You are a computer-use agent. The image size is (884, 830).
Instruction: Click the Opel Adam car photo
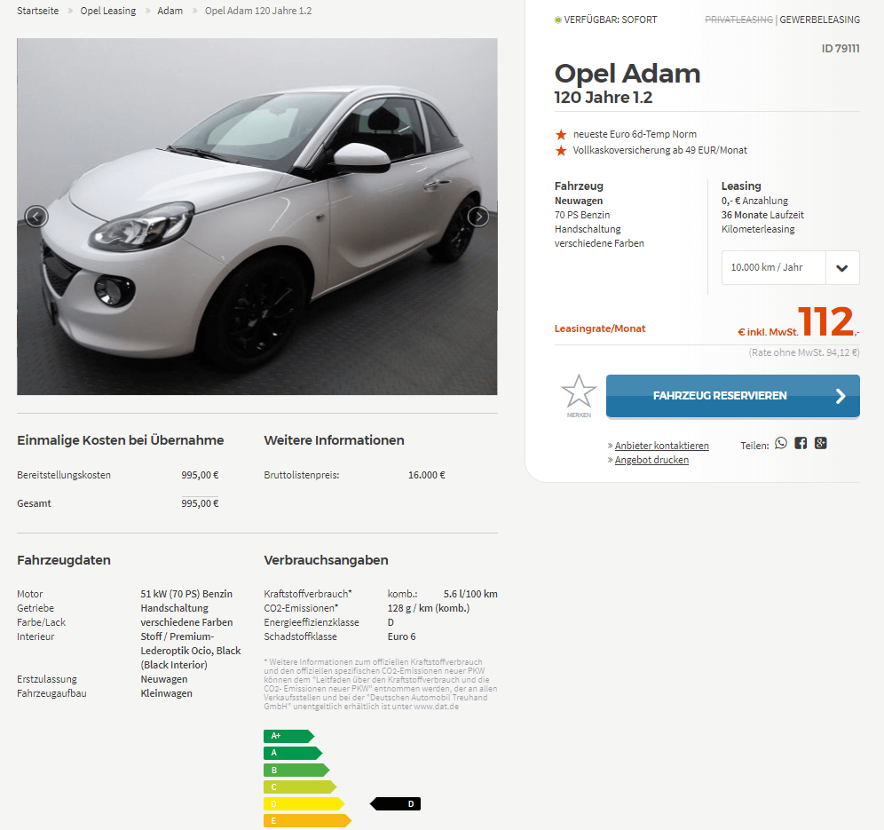coord(257,217)
